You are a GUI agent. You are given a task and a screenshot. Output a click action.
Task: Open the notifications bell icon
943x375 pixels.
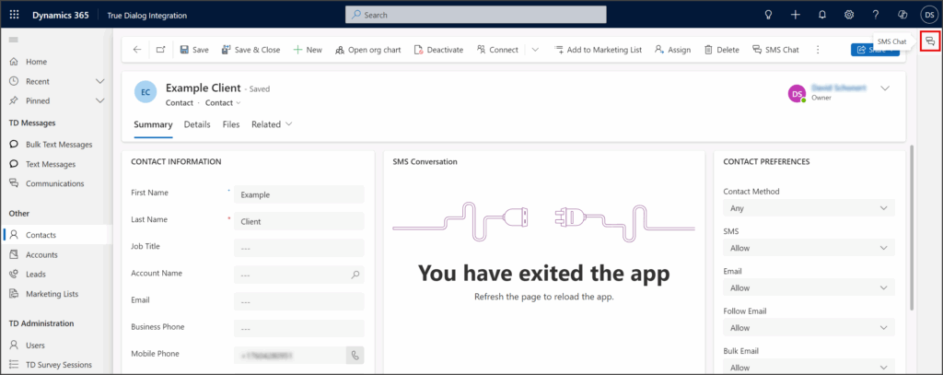click(x=822, y=15)
